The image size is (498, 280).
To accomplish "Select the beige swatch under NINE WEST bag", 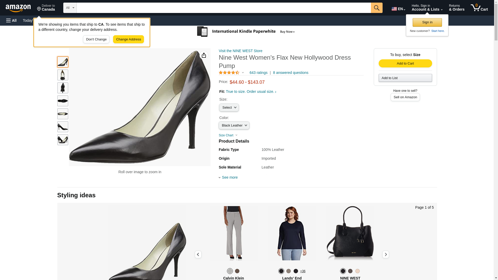I will (x=357, y=271).
